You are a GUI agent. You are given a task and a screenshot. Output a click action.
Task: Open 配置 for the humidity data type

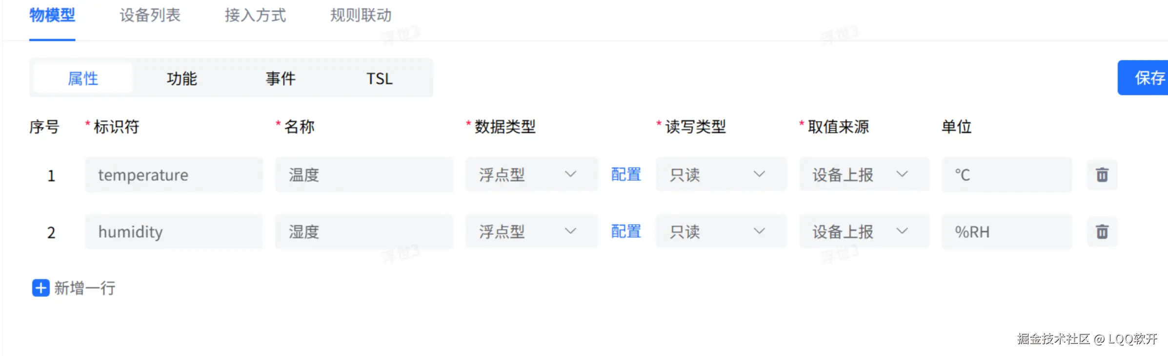(625, 232)
